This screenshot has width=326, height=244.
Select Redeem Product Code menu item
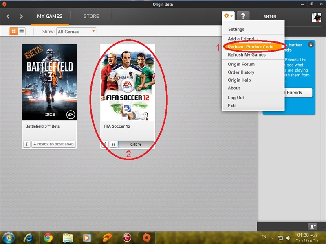click(x=251, y=47)
